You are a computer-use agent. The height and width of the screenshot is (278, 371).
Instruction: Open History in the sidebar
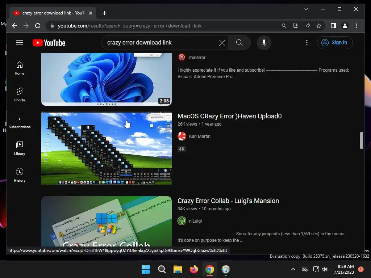point(20,175)
